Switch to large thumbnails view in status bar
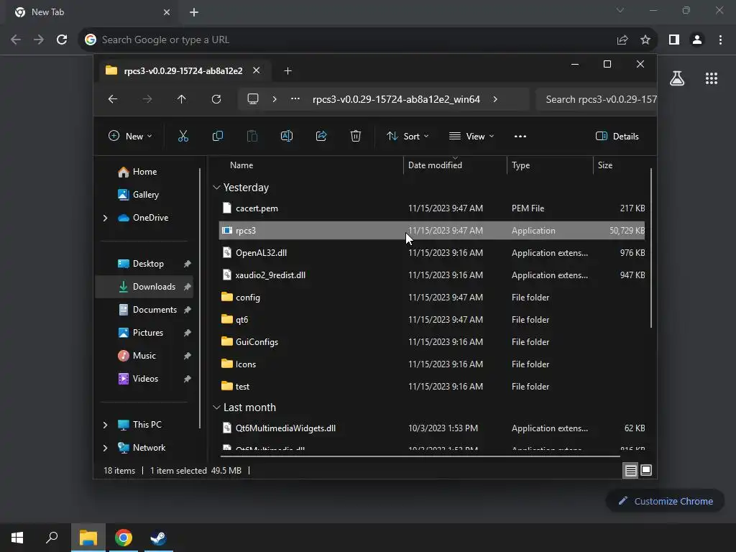Viewport: 736px width, 552px height. coord(646,470)
